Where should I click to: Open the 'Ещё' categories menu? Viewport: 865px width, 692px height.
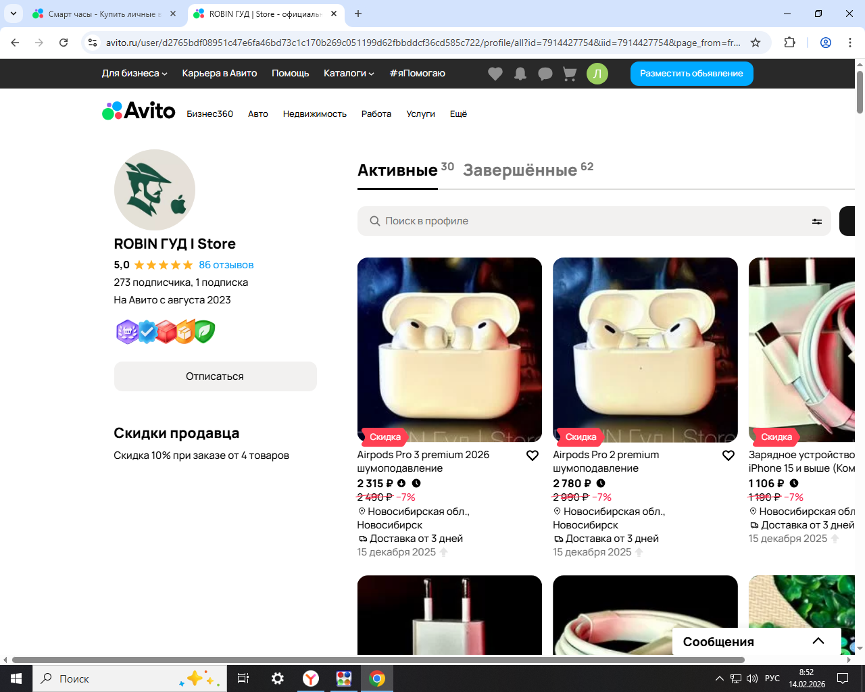458,114
